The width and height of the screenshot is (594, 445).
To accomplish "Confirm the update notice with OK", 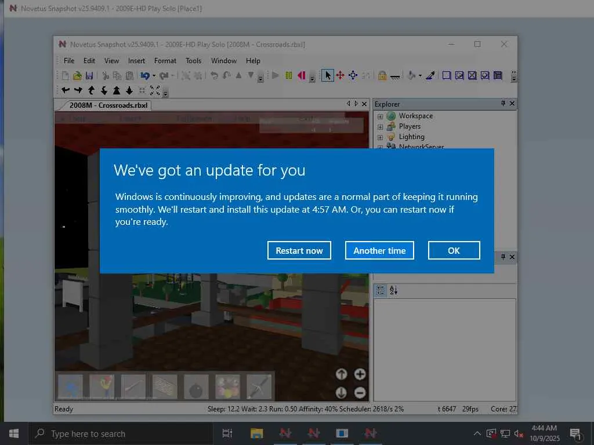I will pyautogui.click(x=454, y=250).
